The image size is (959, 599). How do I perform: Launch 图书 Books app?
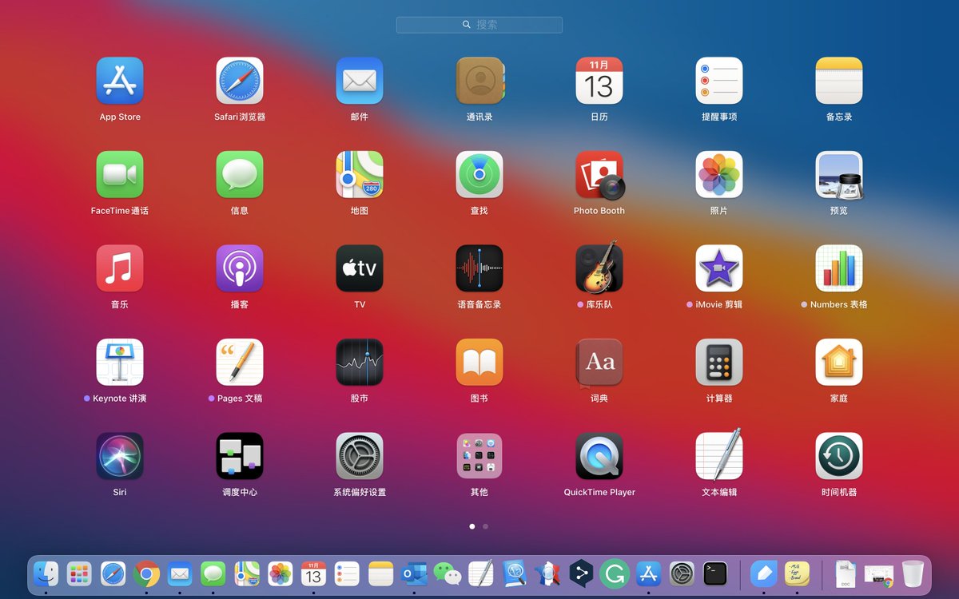pyautogui.click(x=479, y=362)
